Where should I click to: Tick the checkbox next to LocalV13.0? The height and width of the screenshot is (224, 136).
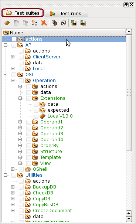click(x=36, y=116)
